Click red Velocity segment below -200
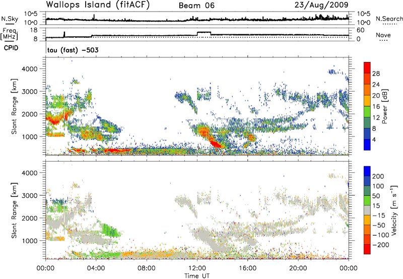Screen dimensions: 403x279 (367, 249)
